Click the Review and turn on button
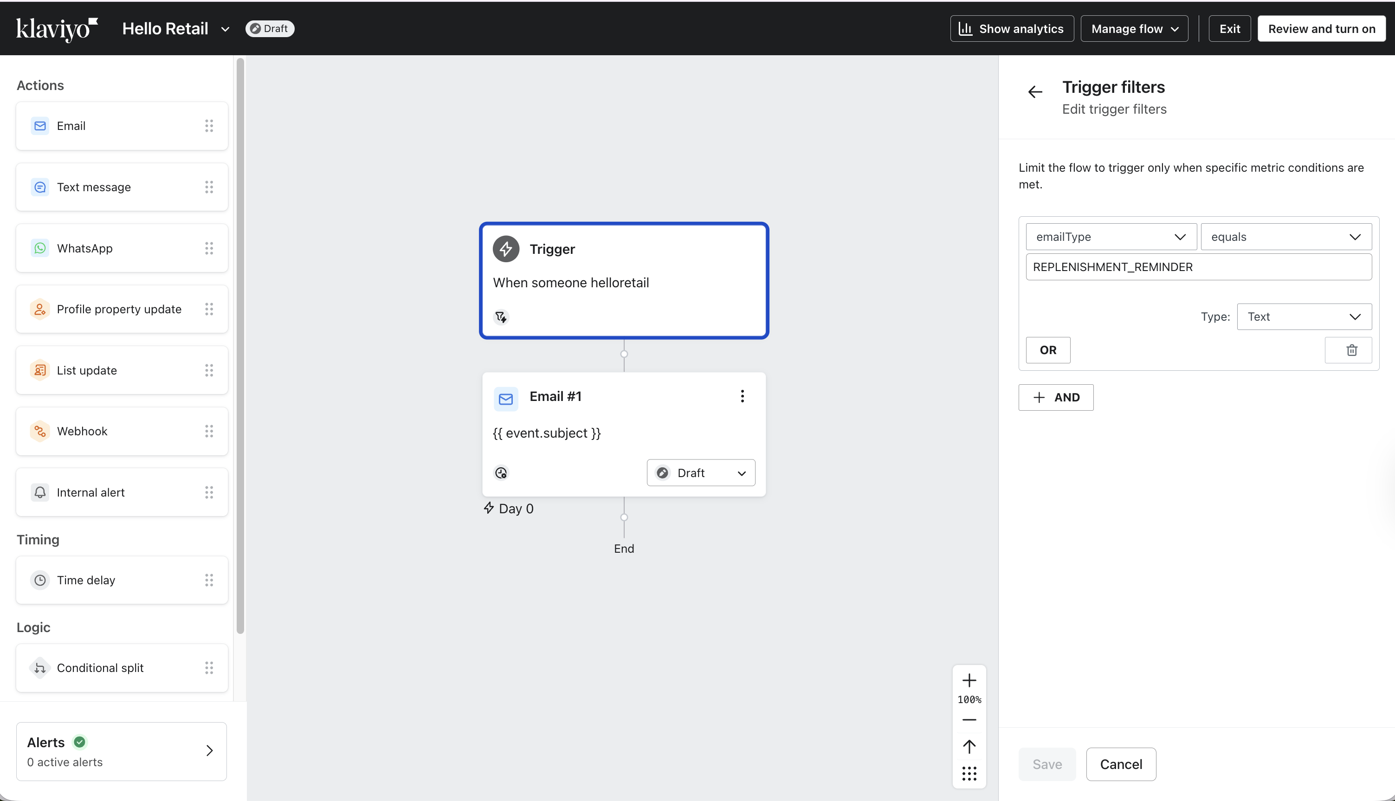Screen dimensions: 1395x801 click(1321, 29)
